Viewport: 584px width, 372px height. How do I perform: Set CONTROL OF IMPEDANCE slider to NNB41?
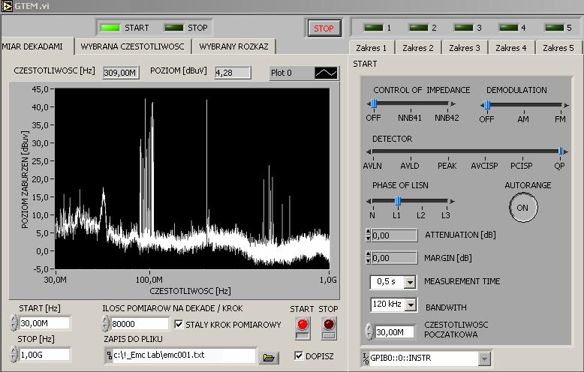coord(411,104)
